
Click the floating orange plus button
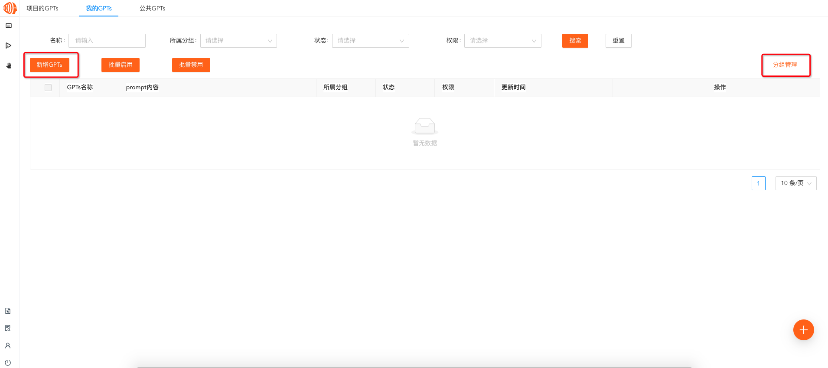click(x=803, y=330)
